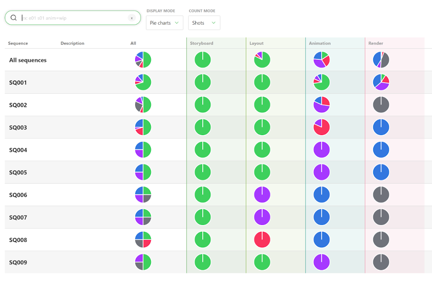The height and width of the screenshot is (284, 432).
Task: Click the SQ009 Storyboard pie chart
Action: pos(203,262)
